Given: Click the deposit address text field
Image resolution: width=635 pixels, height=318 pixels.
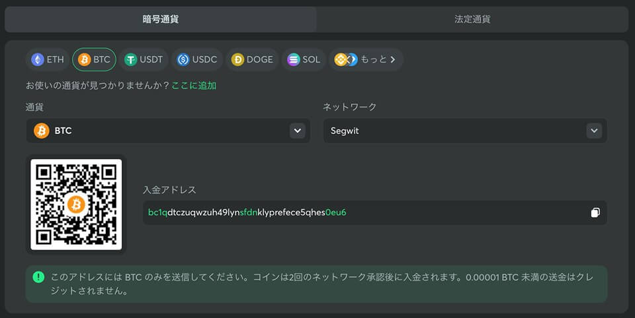Looking at the screenshot, I should coord(374,212).
